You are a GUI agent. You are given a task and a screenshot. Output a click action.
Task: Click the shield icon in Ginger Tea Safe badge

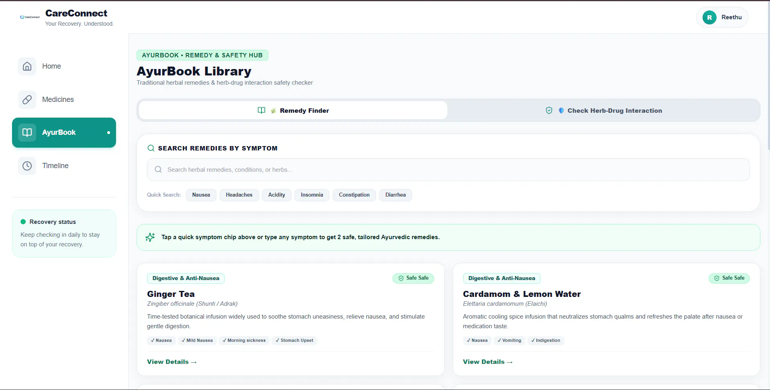click(401, 278)
